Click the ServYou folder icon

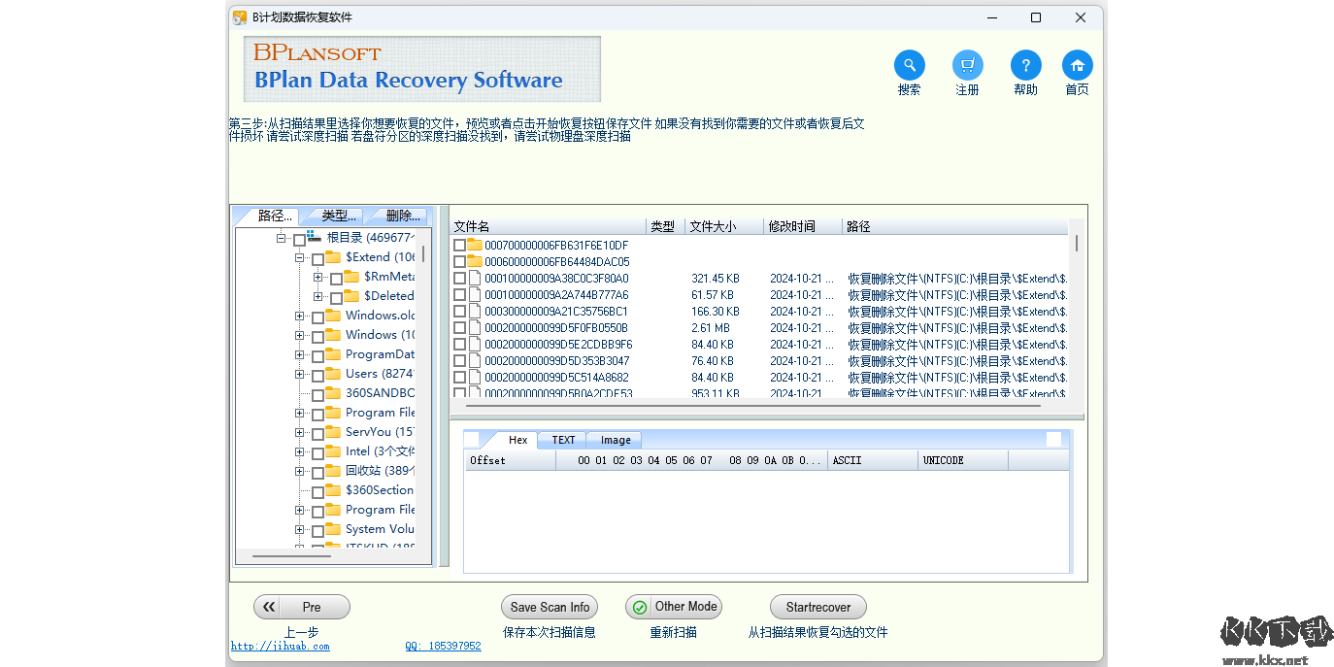pos(334,431)
